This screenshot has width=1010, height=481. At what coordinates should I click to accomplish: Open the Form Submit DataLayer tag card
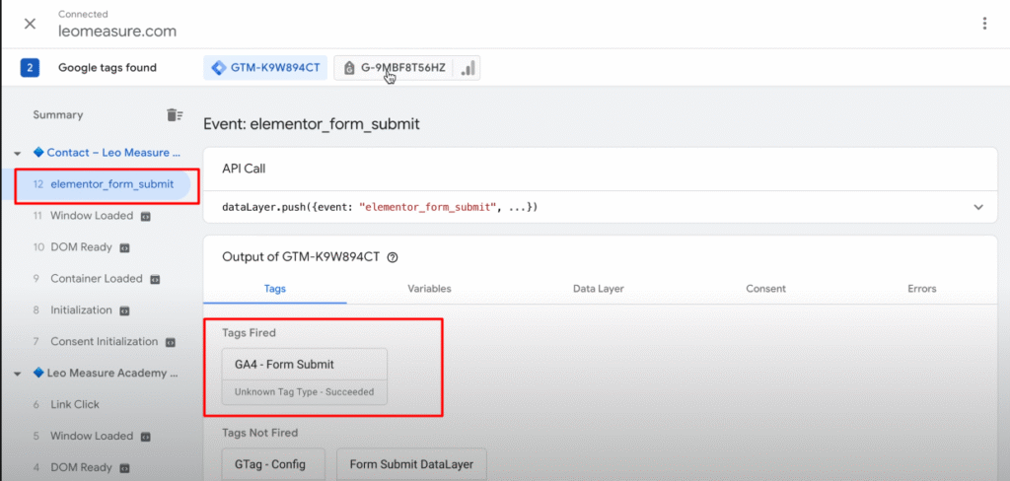point(411,464)
